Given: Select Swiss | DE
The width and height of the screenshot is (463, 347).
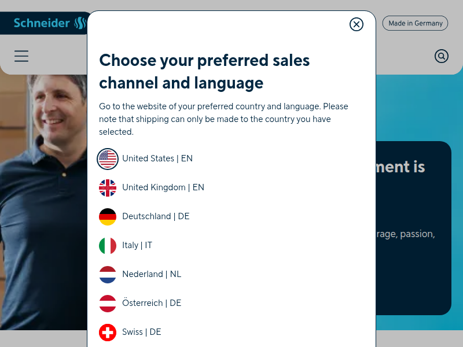Looking at the screenshot, I should tap(142, 332).
